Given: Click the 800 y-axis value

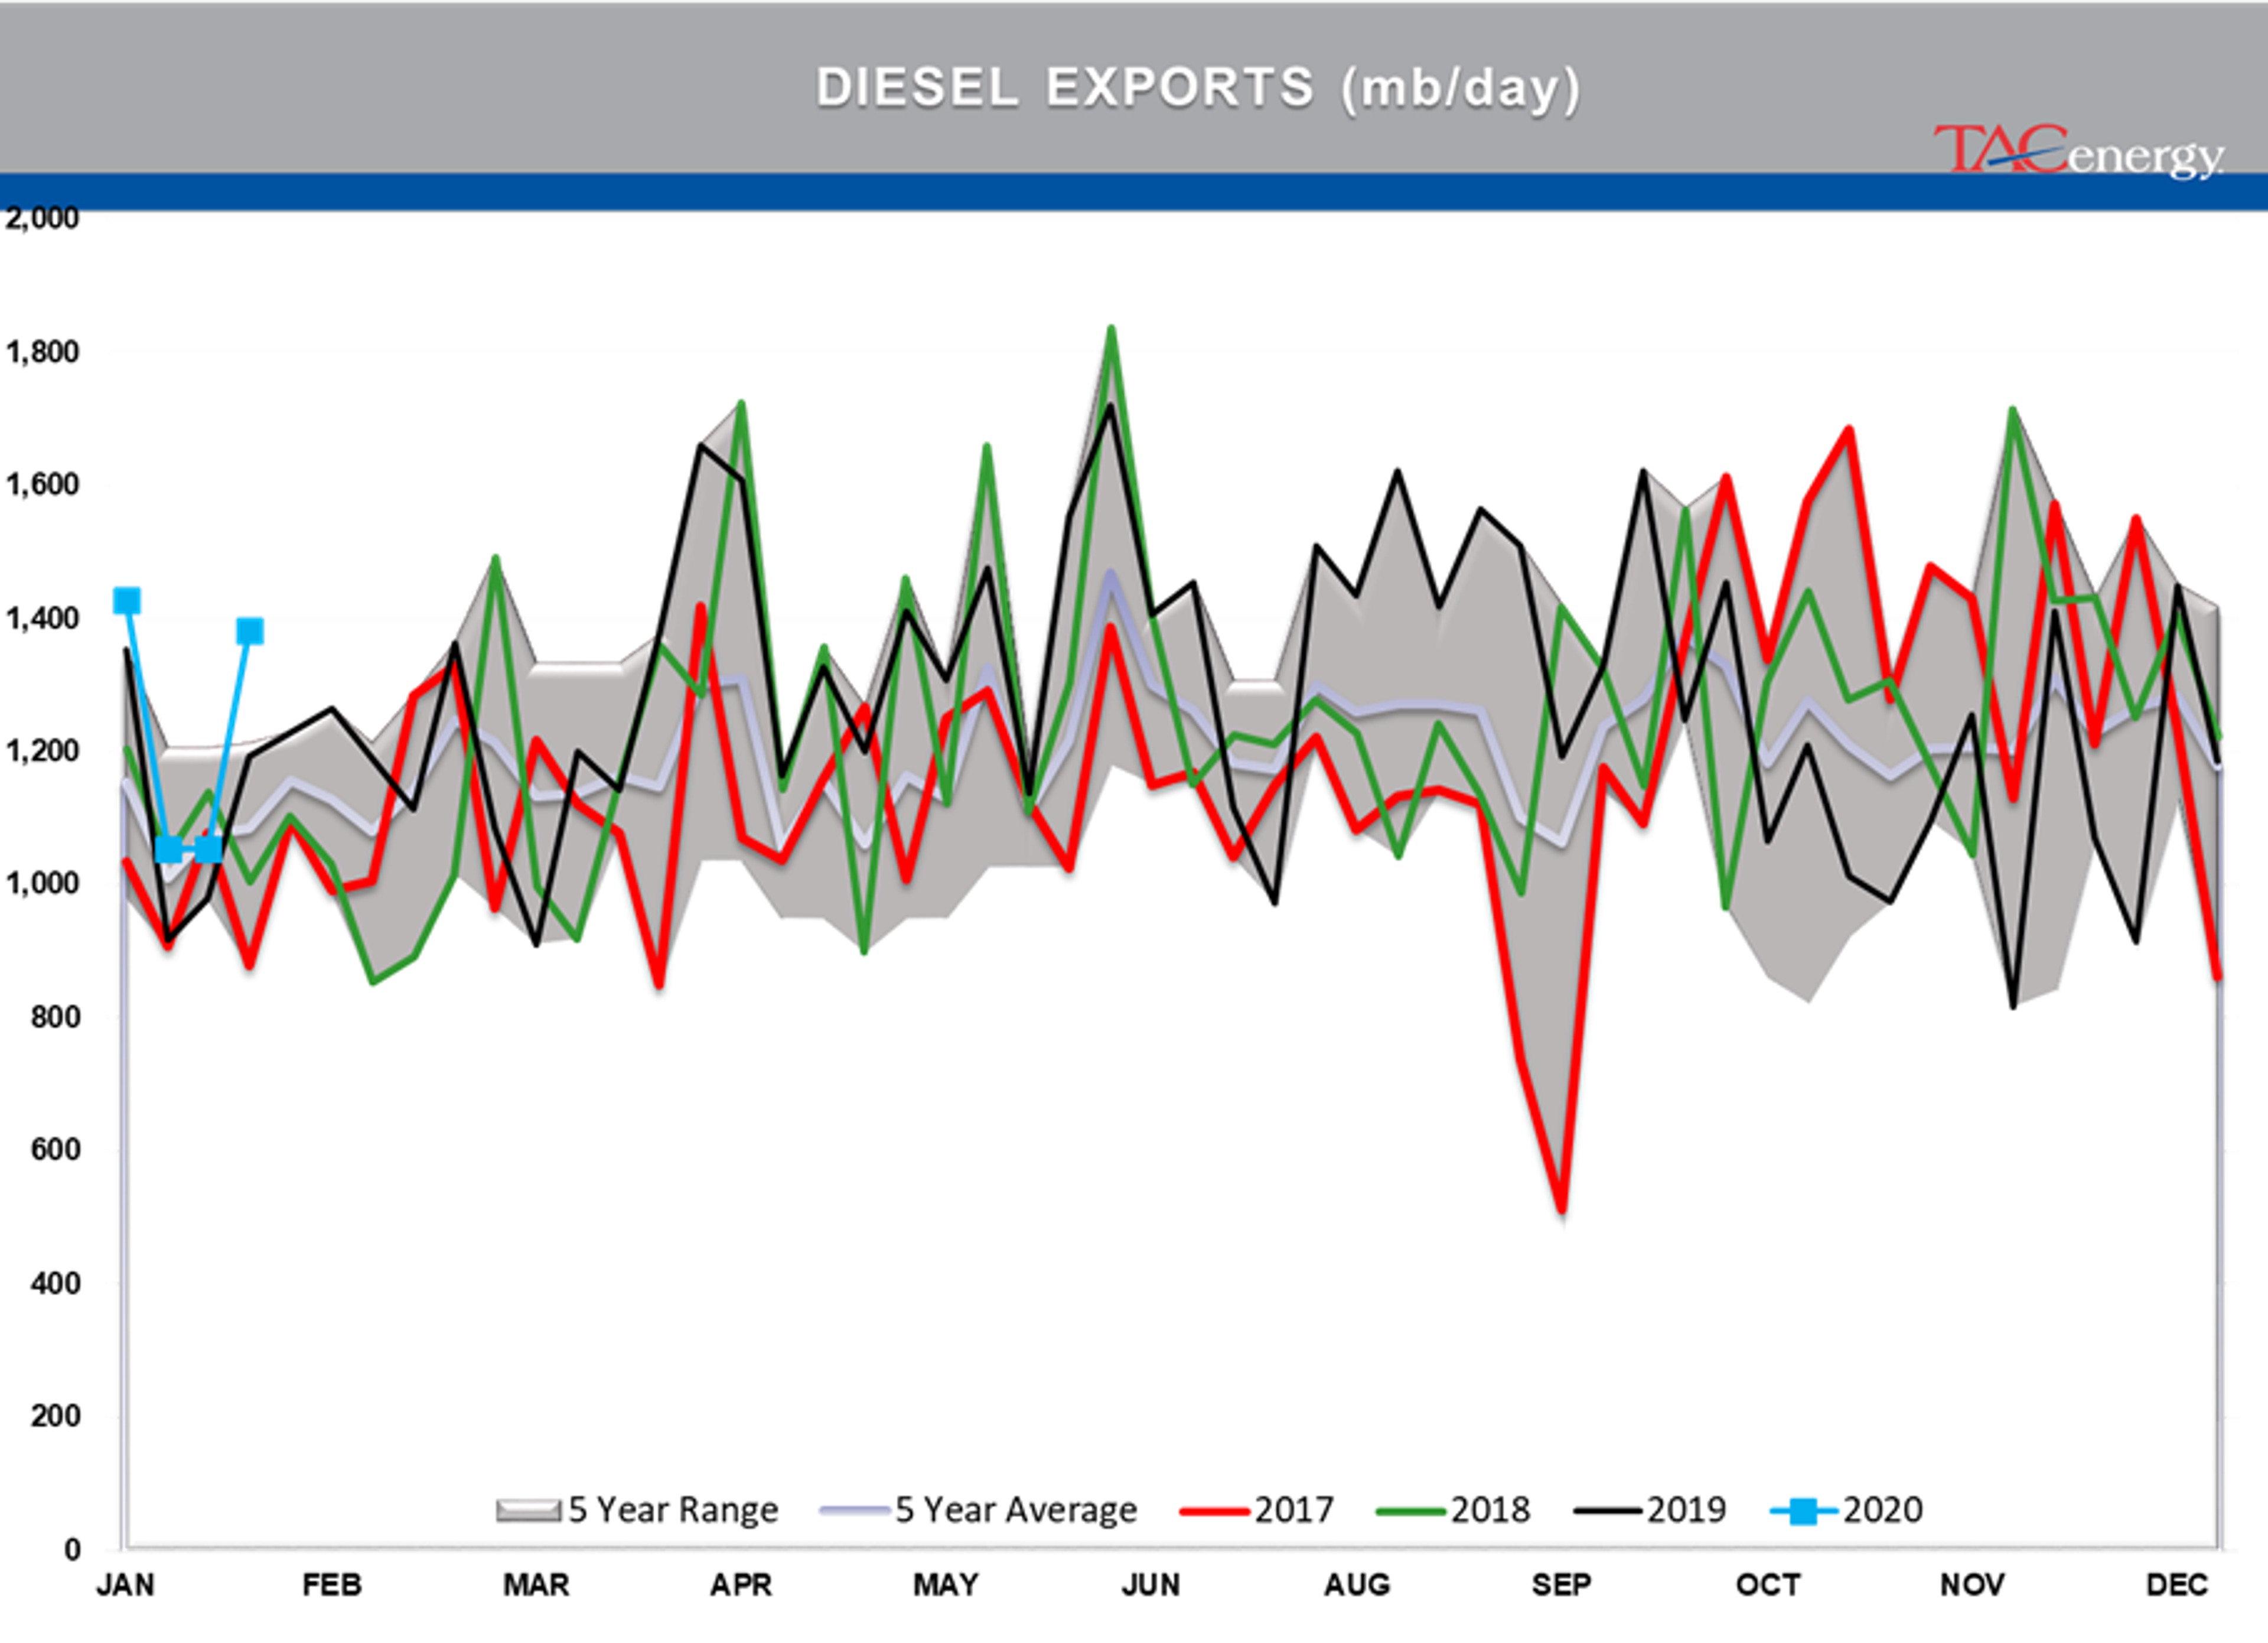Looking at the screenshot, I should click(55, 1017).
